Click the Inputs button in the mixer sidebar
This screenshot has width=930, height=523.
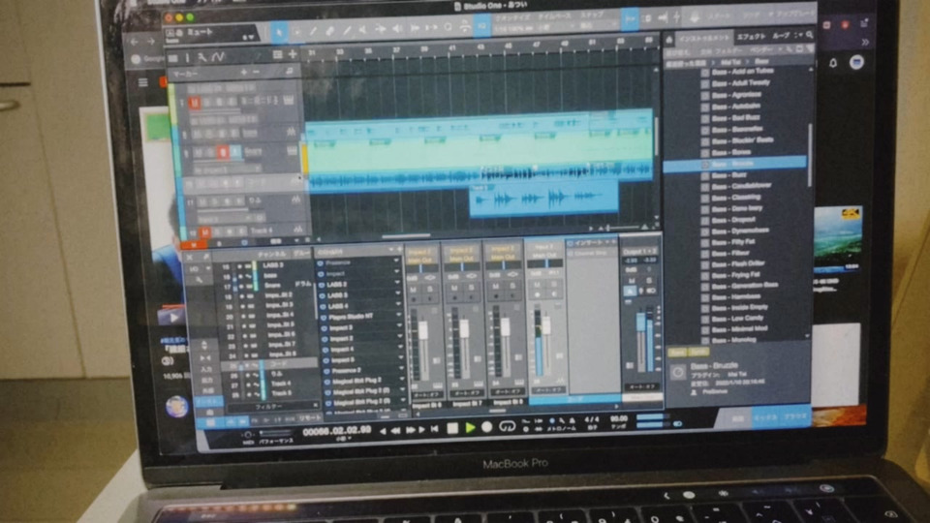pyautogui.click(x=207, y=369)
